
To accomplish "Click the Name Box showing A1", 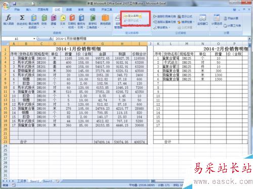I will point(17,39).
